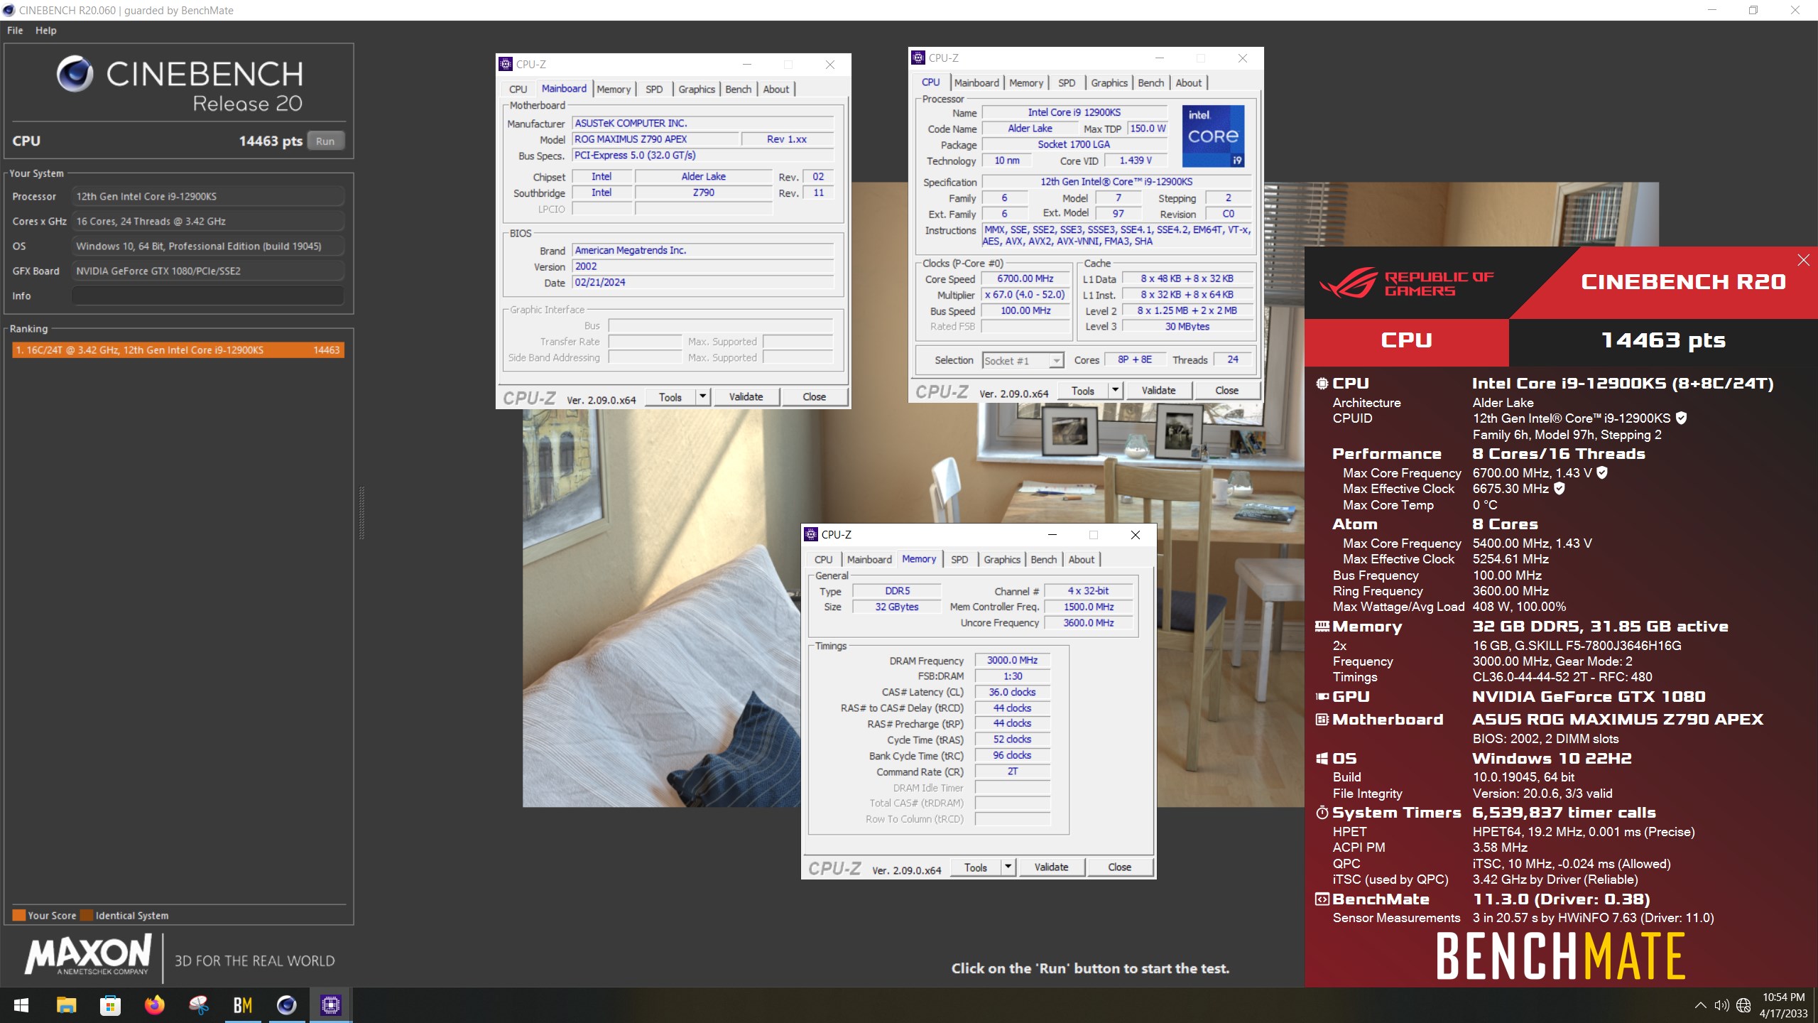Open the File menu in Cinebench
Image resolution: width=1818 pixels, height=1023 pixels.
(15, 31)
